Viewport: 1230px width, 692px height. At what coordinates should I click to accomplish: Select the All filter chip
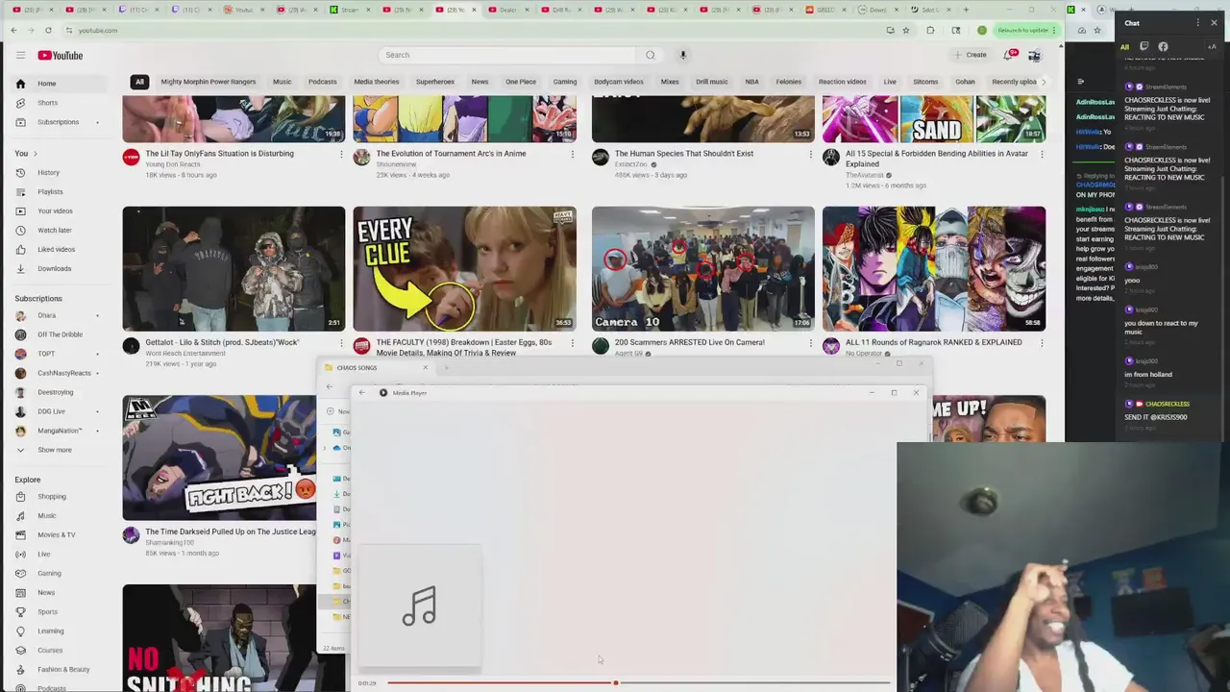pos(139,82)
